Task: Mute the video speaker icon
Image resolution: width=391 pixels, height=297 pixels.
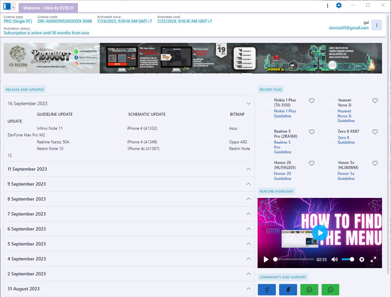Action: point(334,259)
